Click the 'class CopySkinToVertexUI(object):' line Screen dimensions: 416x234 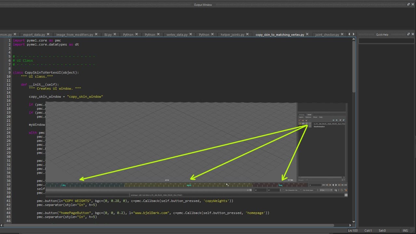point(46,72)
